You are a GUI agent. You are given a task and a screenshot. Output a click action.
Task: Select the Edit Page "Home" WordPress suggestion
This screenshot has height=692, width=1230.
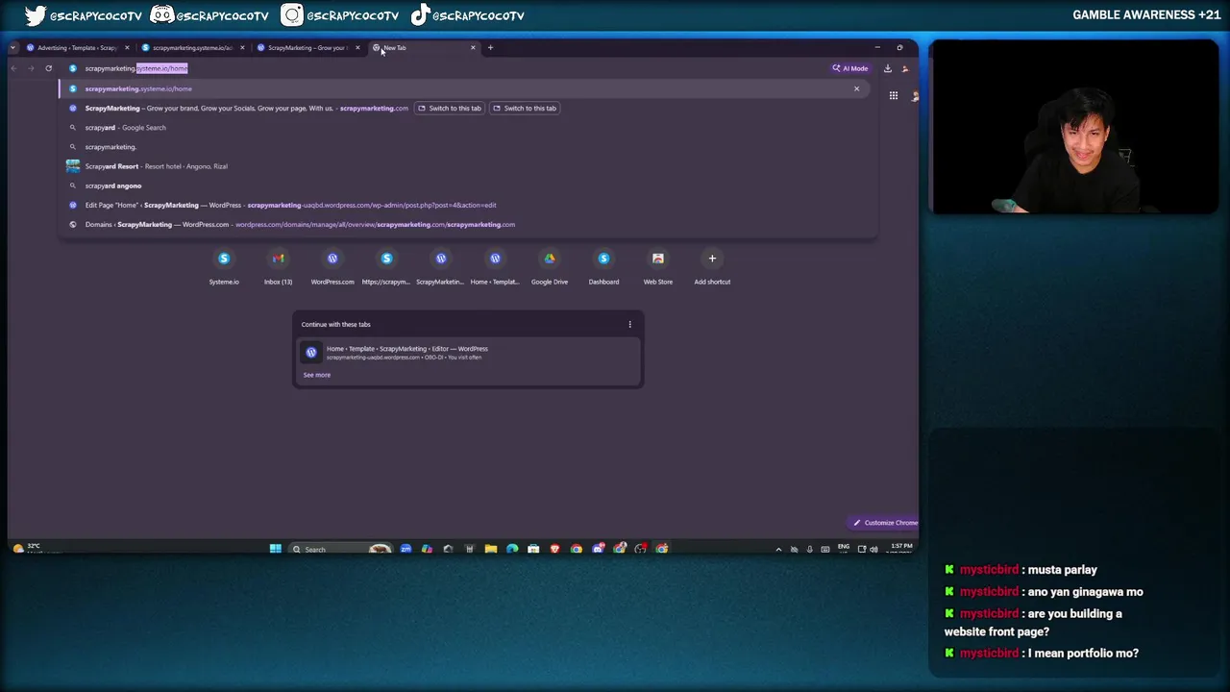click(465, 205)
